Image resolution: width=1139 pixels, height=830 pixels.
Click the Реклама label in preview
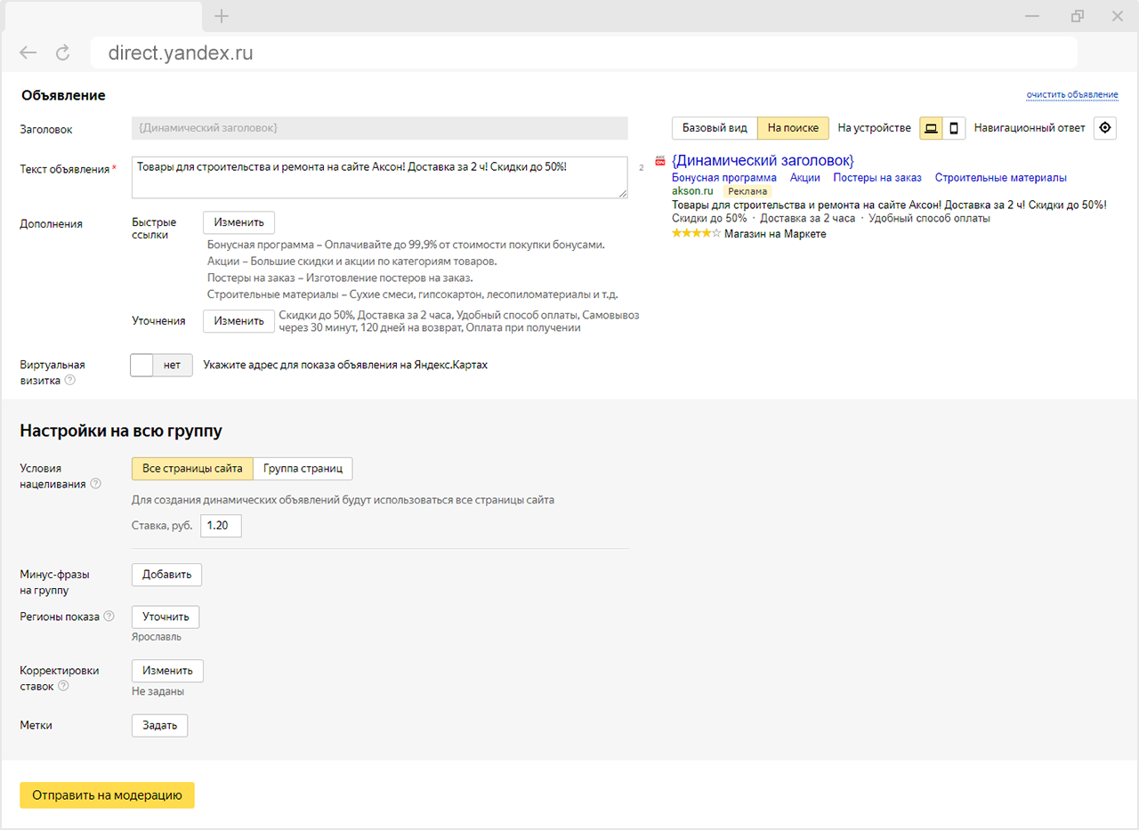pyautogui.click(x=747, y=191)
